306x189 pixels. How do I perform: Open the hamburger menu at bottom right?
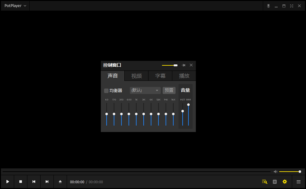coord(299,182)
